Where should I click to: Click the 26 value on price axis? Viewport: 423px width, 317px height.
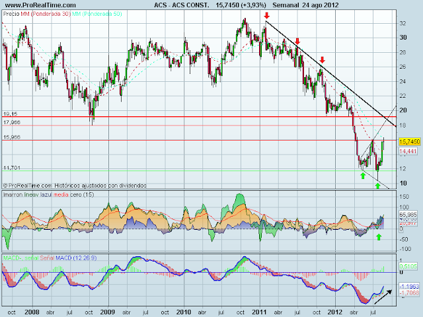pyautogui.click(x=403, y=67)
